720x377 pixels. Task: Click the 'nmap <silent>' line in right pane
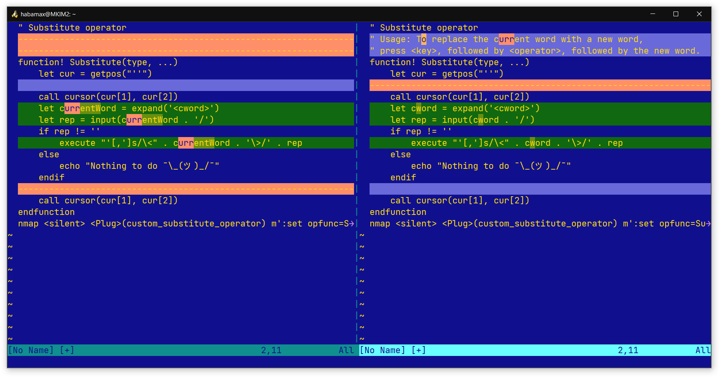click(540, 224)
